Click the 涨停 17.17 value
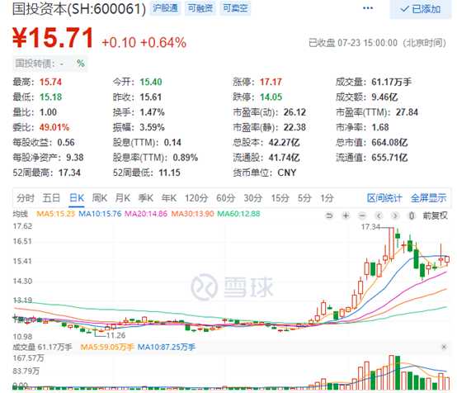The height and width of the screenshot is (393, 457). coord(271,82)
